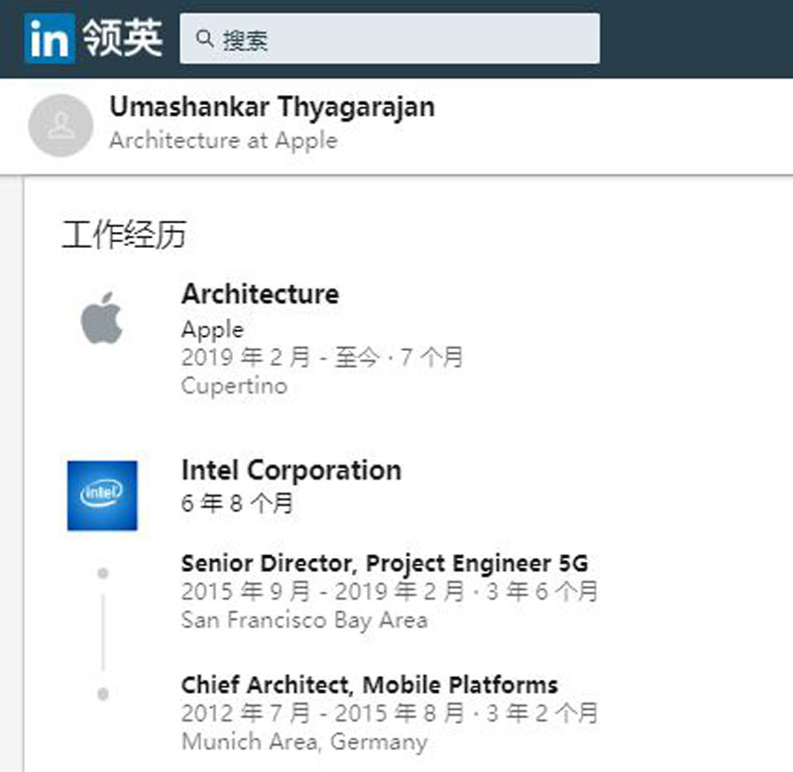Image resolution: width=793 pixels, height=772 pixels.
Task: Click the Intel Corporation logo
Action: click(102, 495)
